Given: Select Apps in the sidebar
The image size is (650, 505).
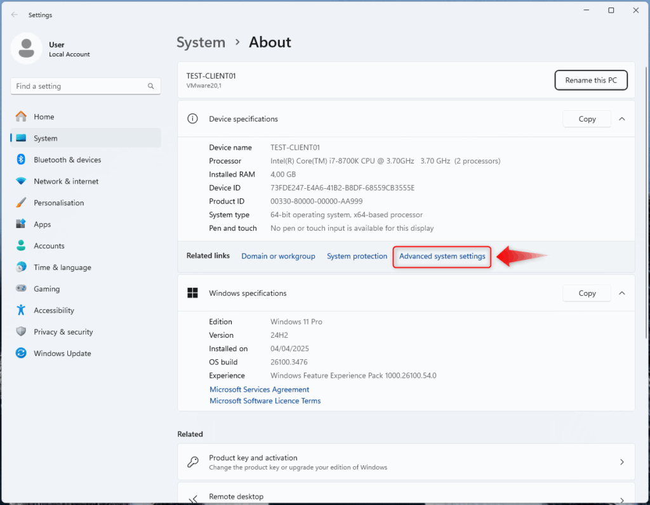Looking at the screenshot, I should coord(43,224).
